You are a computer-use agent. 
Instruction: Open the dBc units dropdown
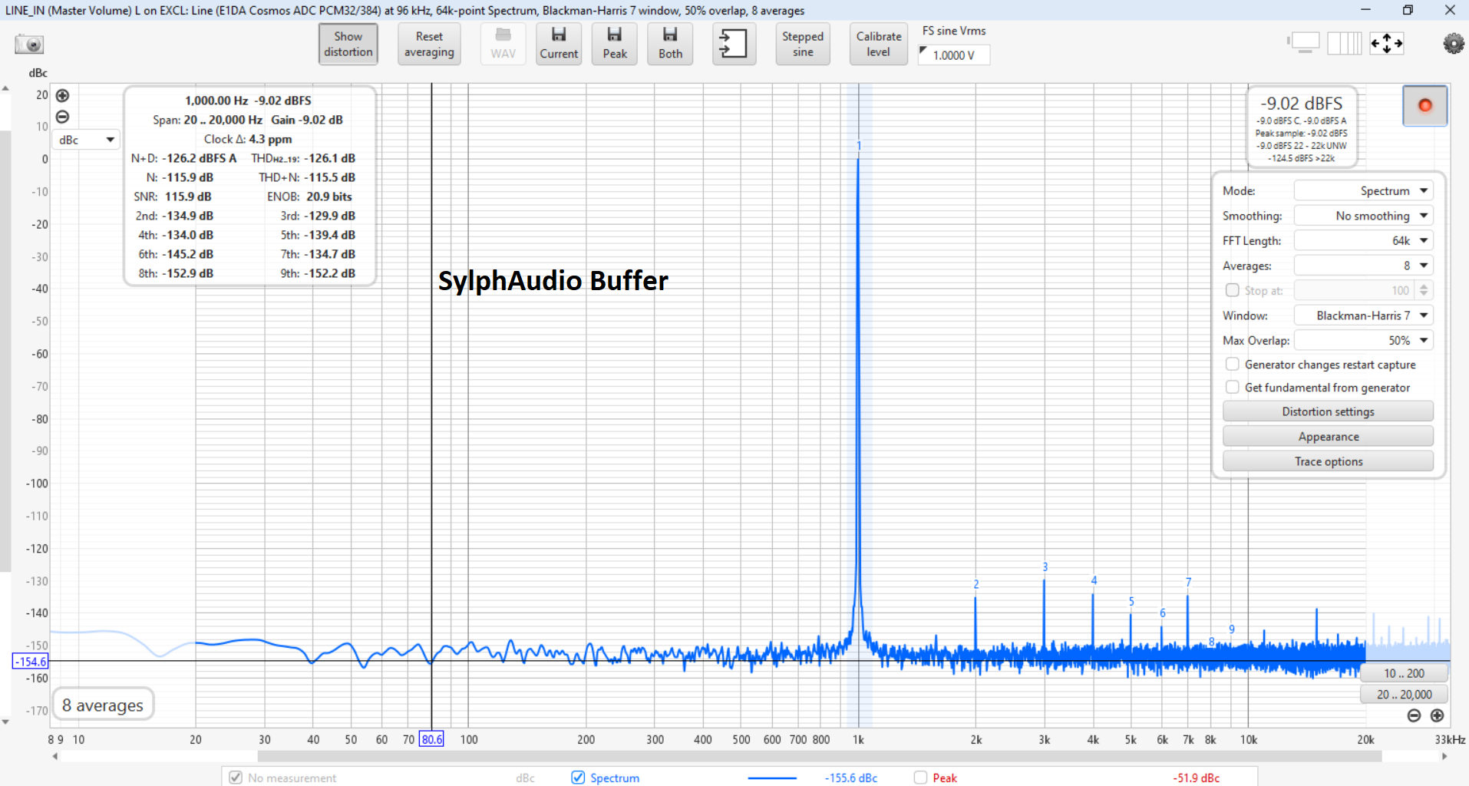86,140
